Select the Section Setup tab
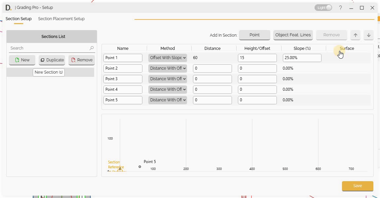380x198 pixels. point(19,19)
